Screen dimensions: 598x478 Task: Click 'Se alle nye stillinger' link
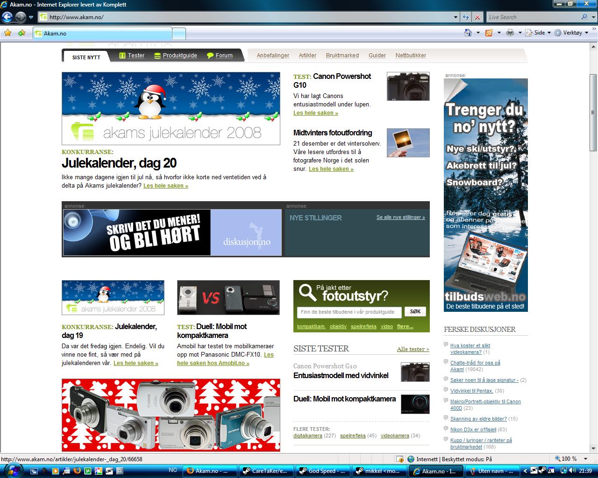[401, 217]
